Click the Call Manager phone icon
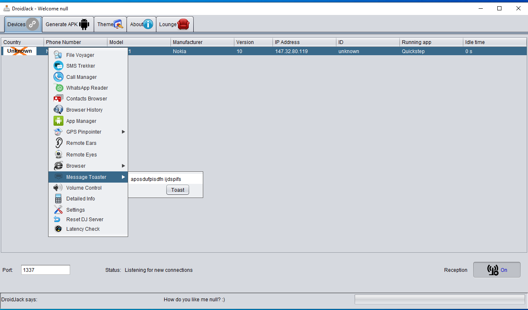 [58, 77]
